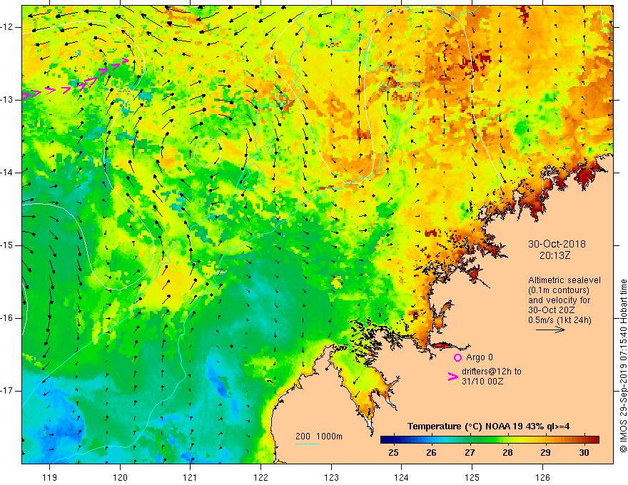
Task: Click the latitude axis label '-17'
Action: [x=6, y=391]
